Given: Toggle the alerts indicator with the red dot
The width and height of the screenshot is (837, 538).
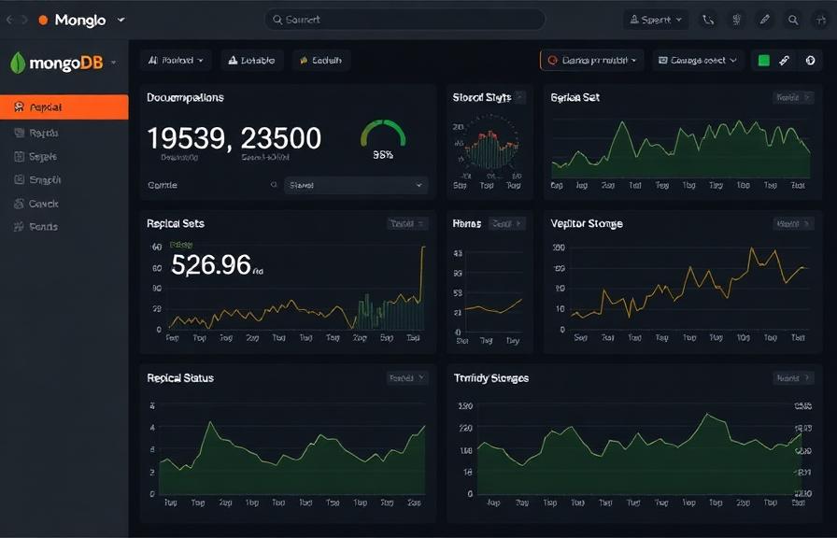Looking at the screenshot, I should pyautogui.click(x=591, y=59).
